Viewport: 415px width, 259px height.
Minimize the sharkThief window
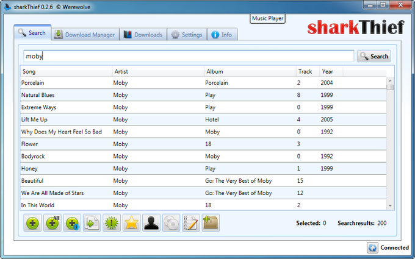(370, 5)
